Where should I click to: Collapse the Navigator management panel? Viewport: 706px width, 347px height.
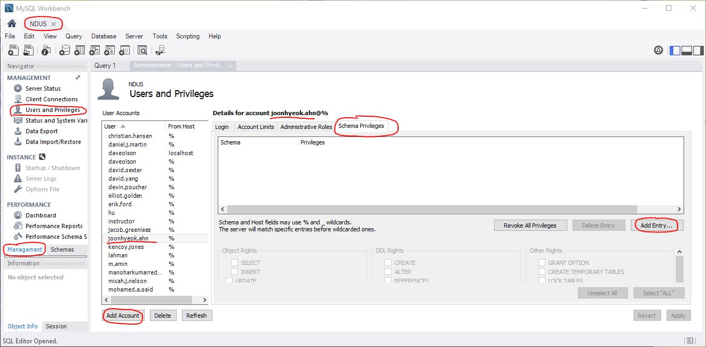78,78
